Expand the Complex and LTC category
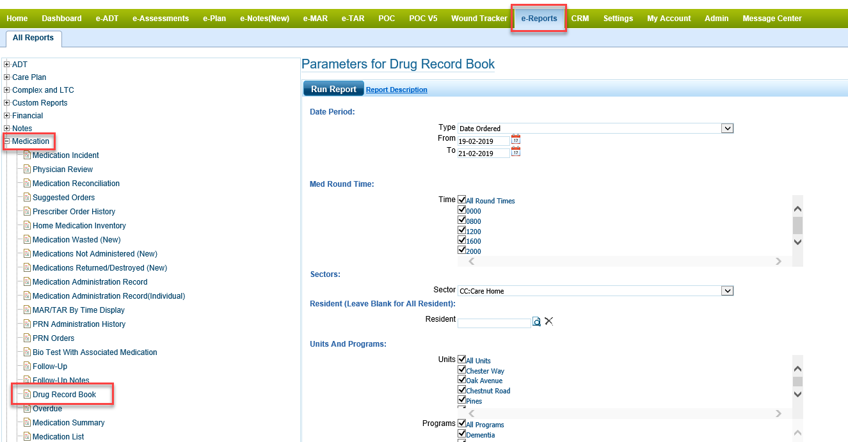This screenshot has height=442, width=848. click(x=7, y=90)
